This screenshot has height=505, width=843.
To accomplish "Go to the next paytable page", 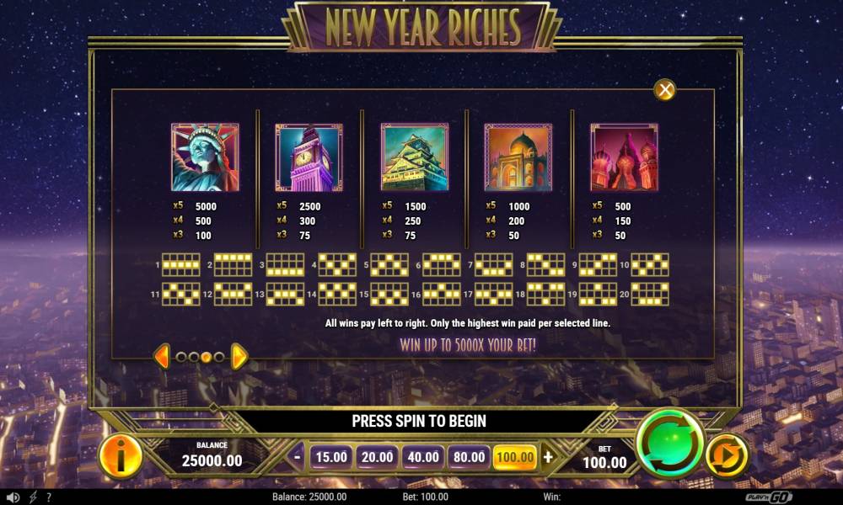I will click(x=239, y=356).
